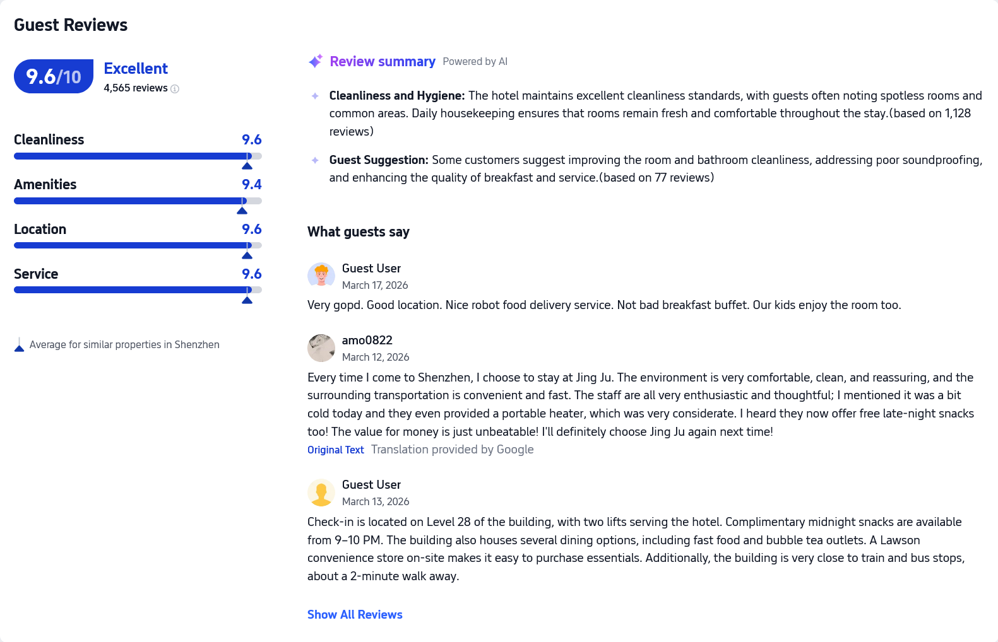Click the Cleanliness and Hygiene bullet sparkle

[x=315, y=96]
